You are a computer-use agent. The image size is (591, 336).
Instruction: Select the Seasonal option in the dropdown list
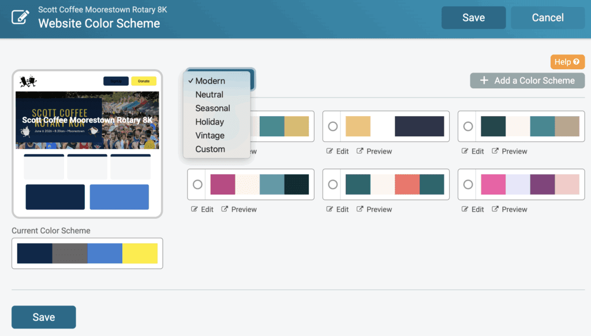[212, 108]
